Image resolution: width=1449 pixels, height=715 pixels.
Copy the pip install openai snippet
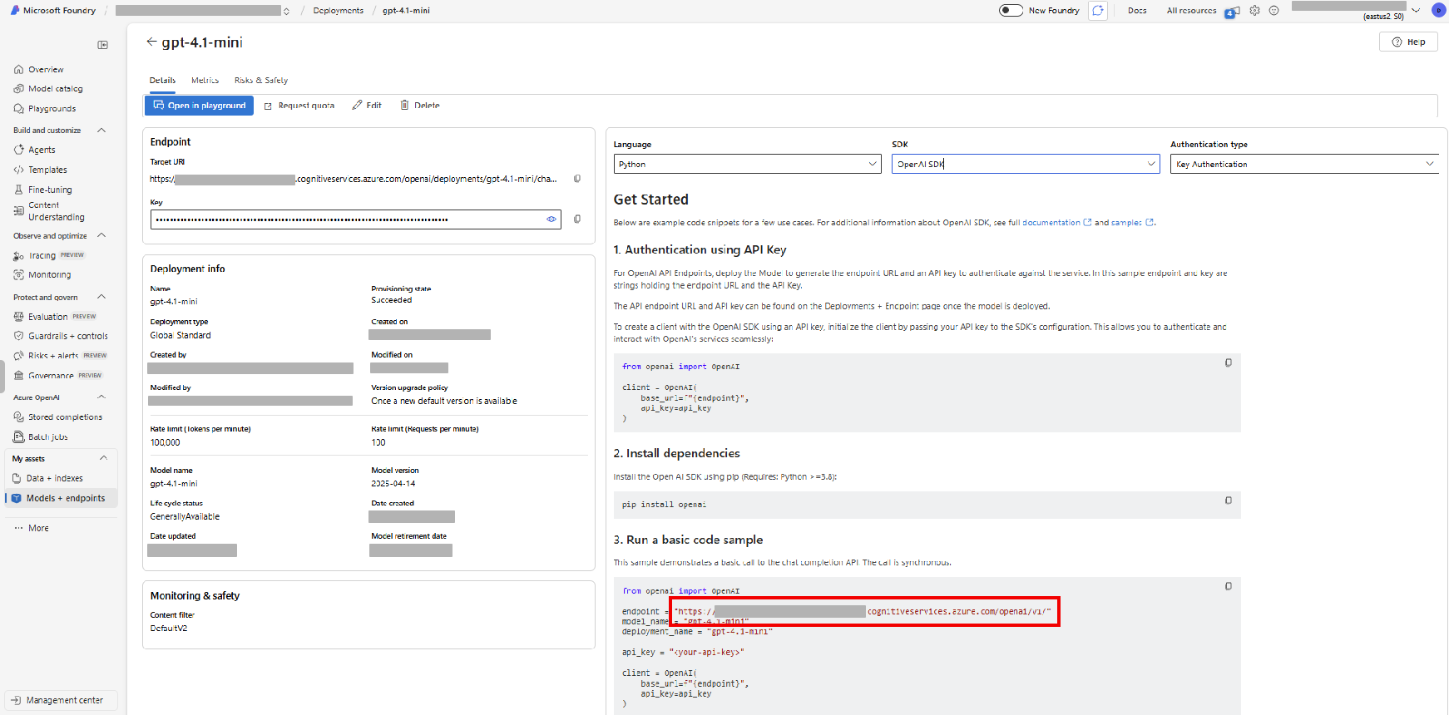click(1228, 500)
